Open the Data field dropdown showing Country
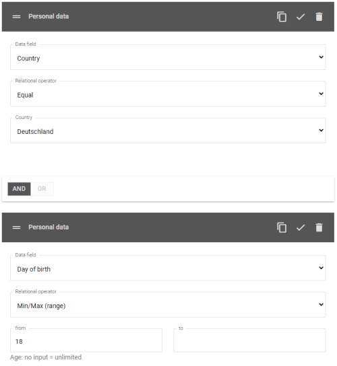The height and width of the screenshot is (366, 337). [x=168, y=57]
